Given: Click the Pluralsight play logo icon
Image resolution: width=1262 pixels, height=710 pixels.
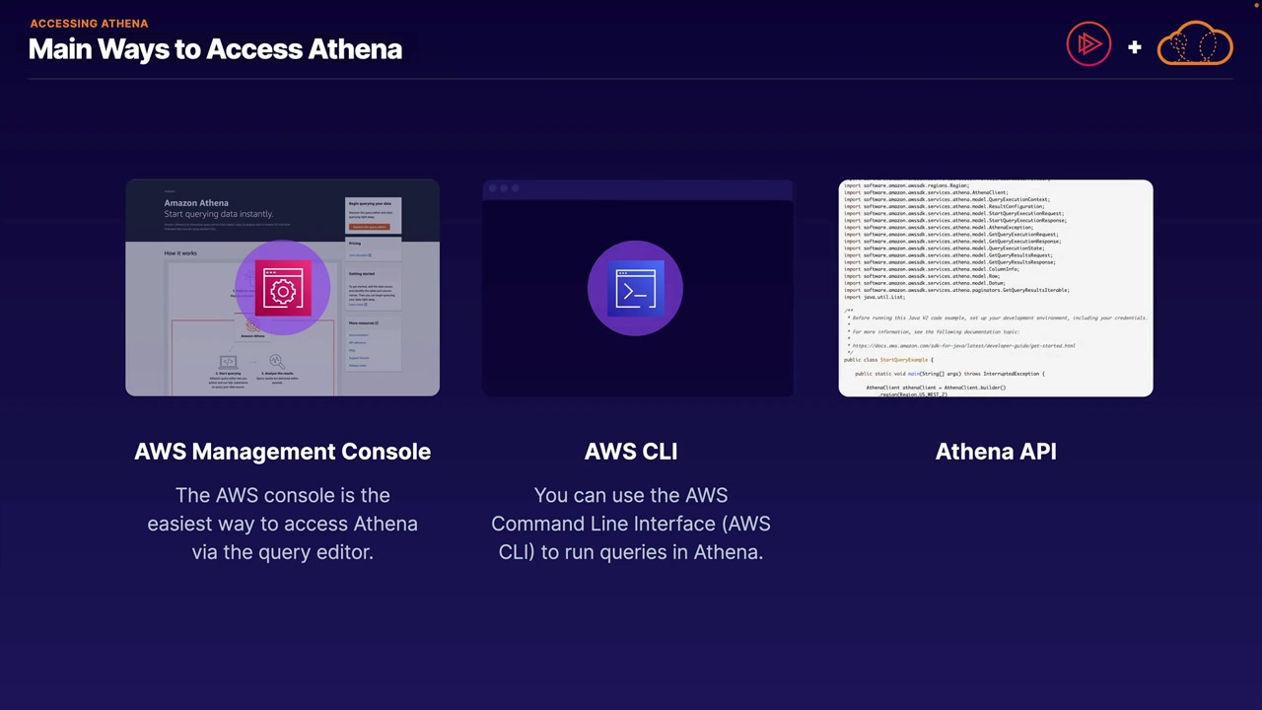Looking at the screenshot, I should click(x=1088, y=44).
